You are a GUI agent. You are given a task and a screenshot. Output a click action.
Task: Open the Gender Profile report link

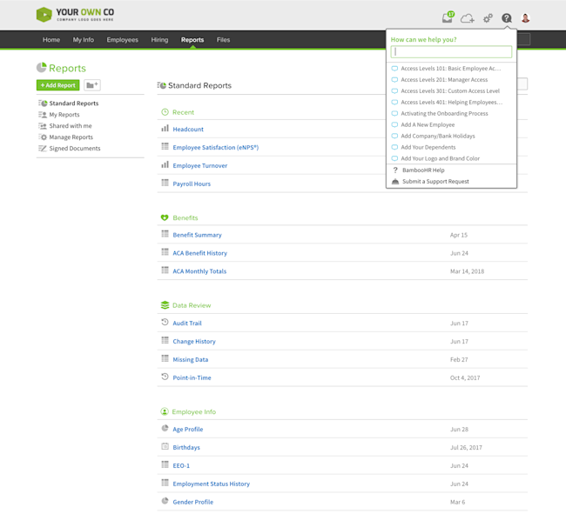coord(192,502)
